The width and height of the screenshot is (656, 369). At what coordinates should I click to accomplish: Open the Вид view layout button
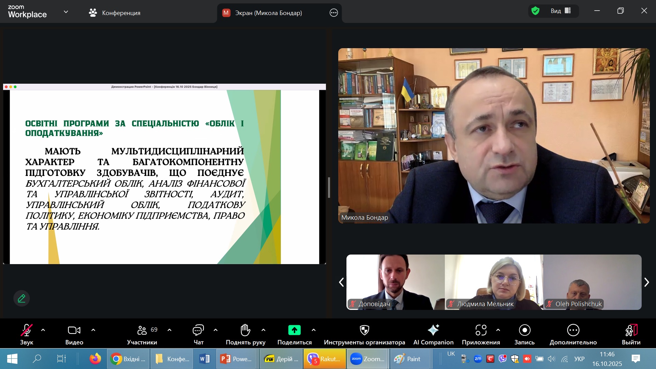[560, 11]
